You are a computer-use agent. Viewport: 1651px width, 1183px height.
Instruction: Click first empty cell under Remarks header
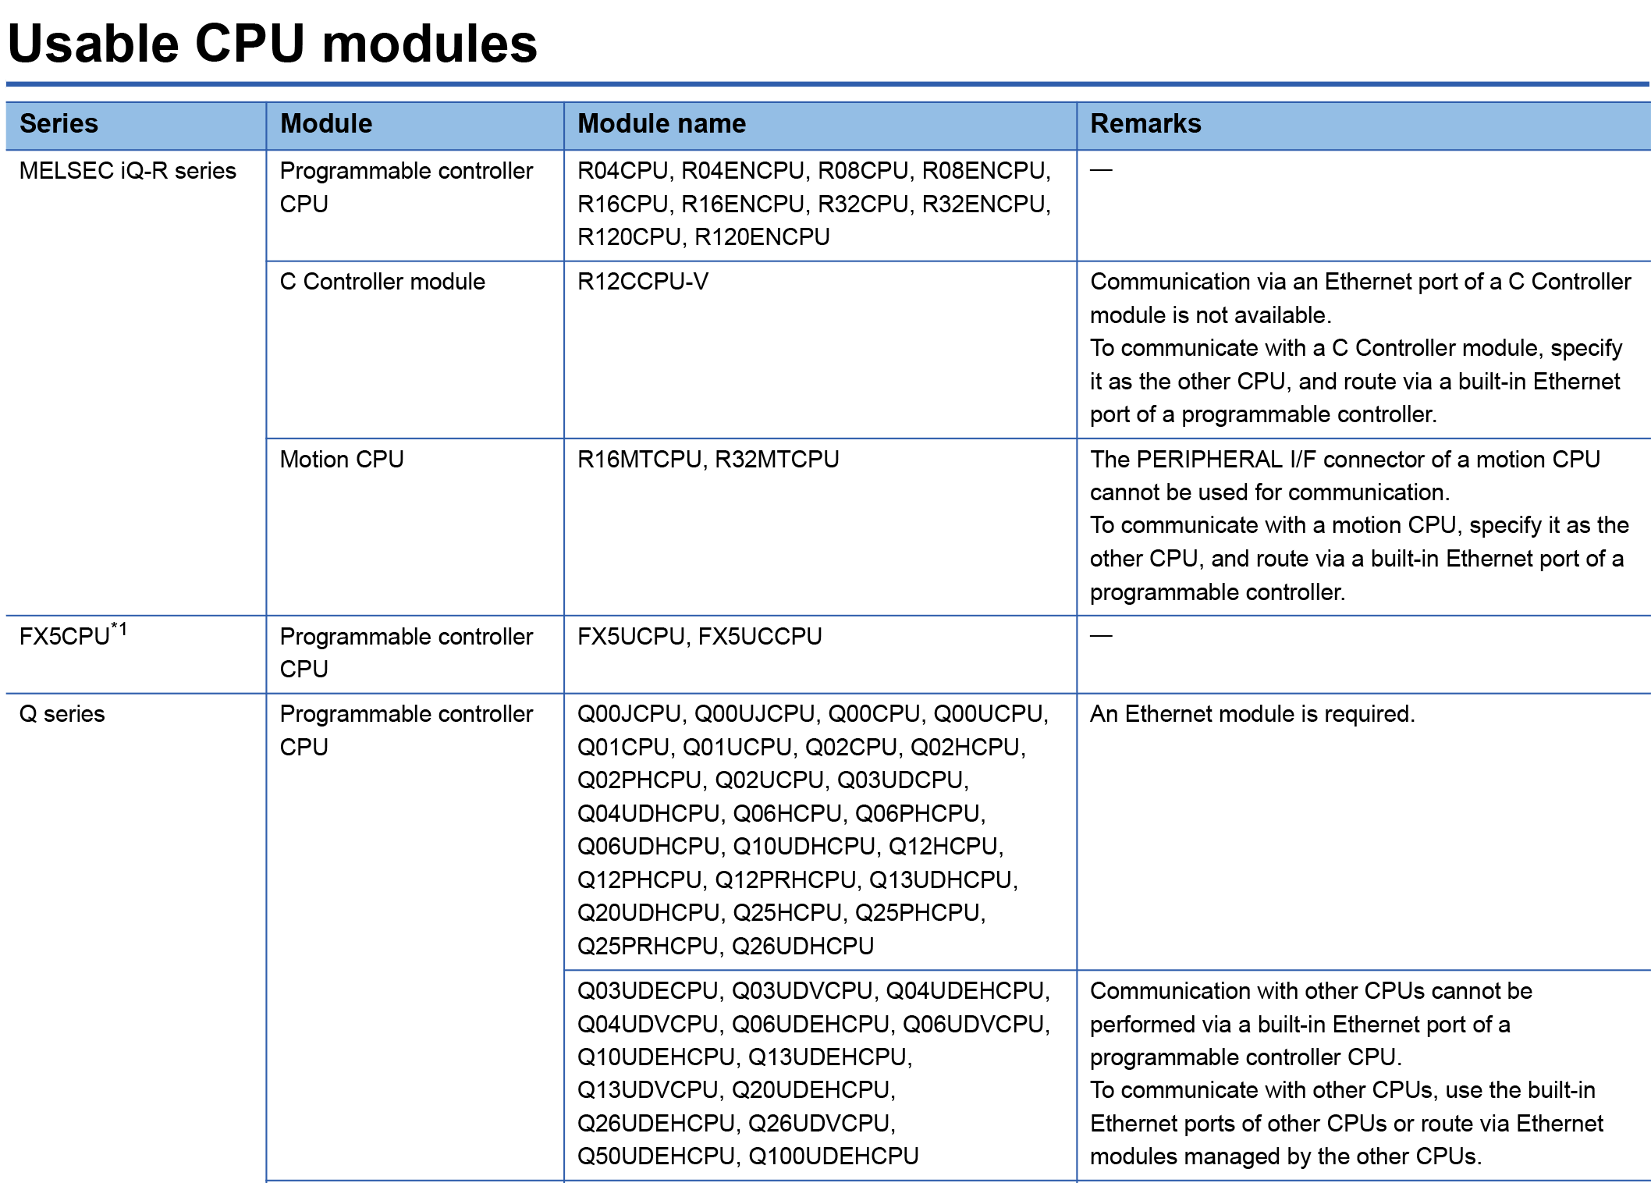coord(1362,205)
